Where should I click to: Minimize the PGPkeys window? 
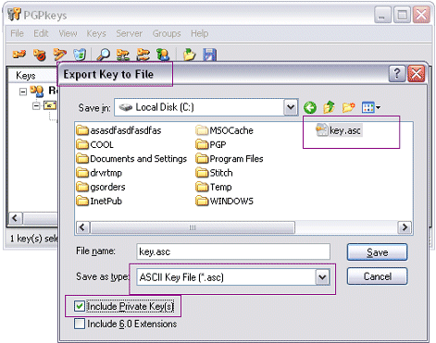pos(382,15)
